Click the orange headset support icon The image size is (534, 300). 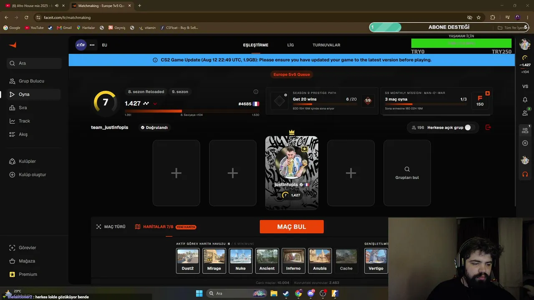(525, 174)
